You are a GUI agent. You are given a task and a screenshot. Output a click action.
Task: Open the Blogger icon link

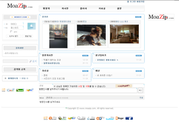pos(120,118)
